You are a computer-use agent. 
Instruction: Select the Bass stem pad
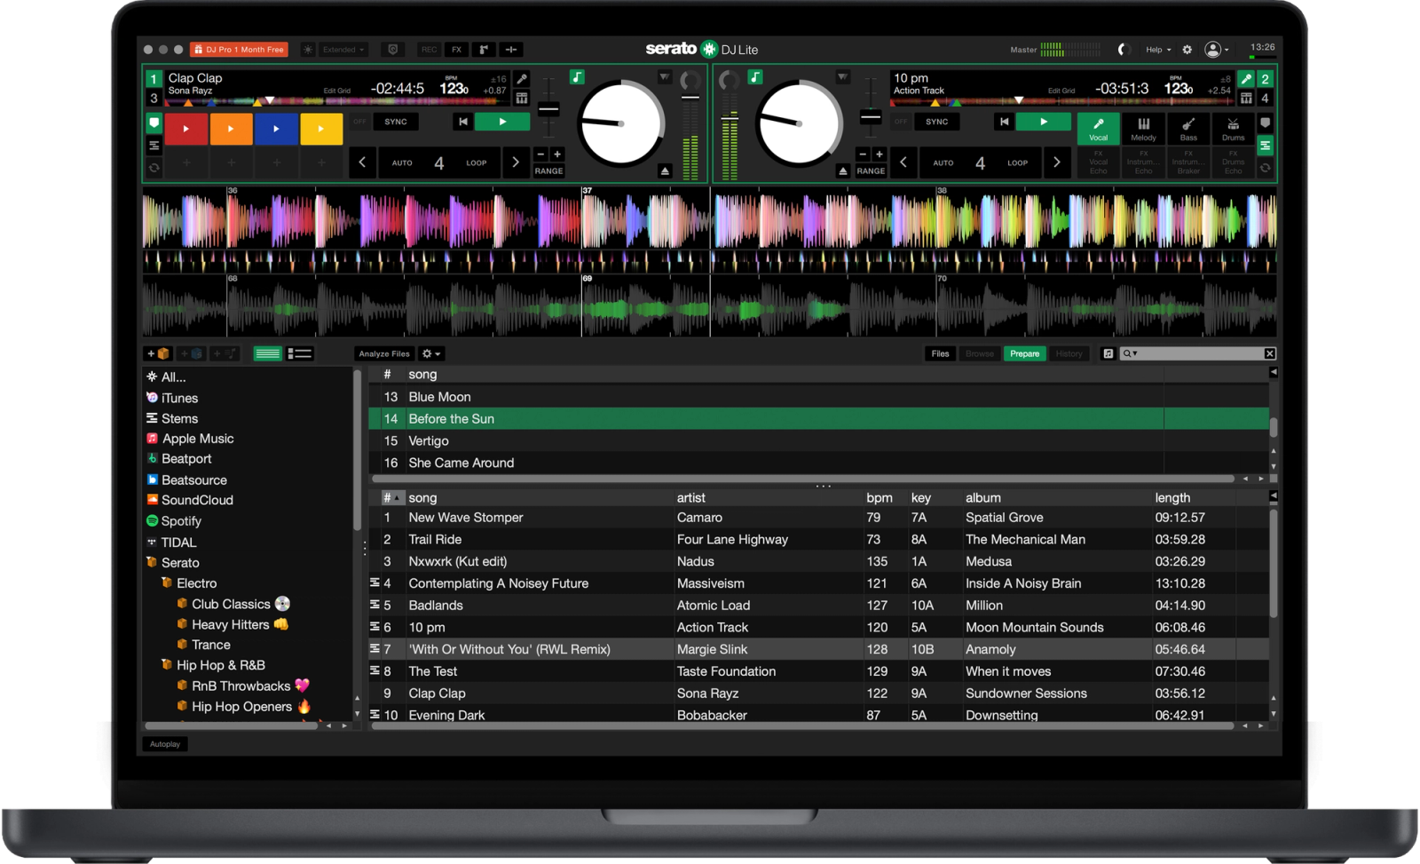point(1188,129)
